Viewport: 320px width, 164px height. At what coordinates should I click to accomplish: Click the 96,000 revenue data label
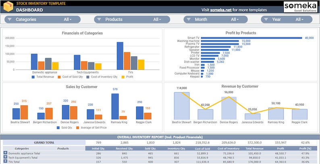[x=229, y=92]
